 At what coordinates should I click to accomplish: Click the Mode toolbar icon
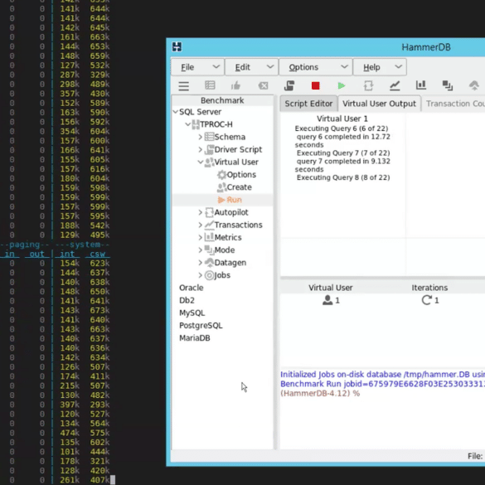[x=448, y=85]
